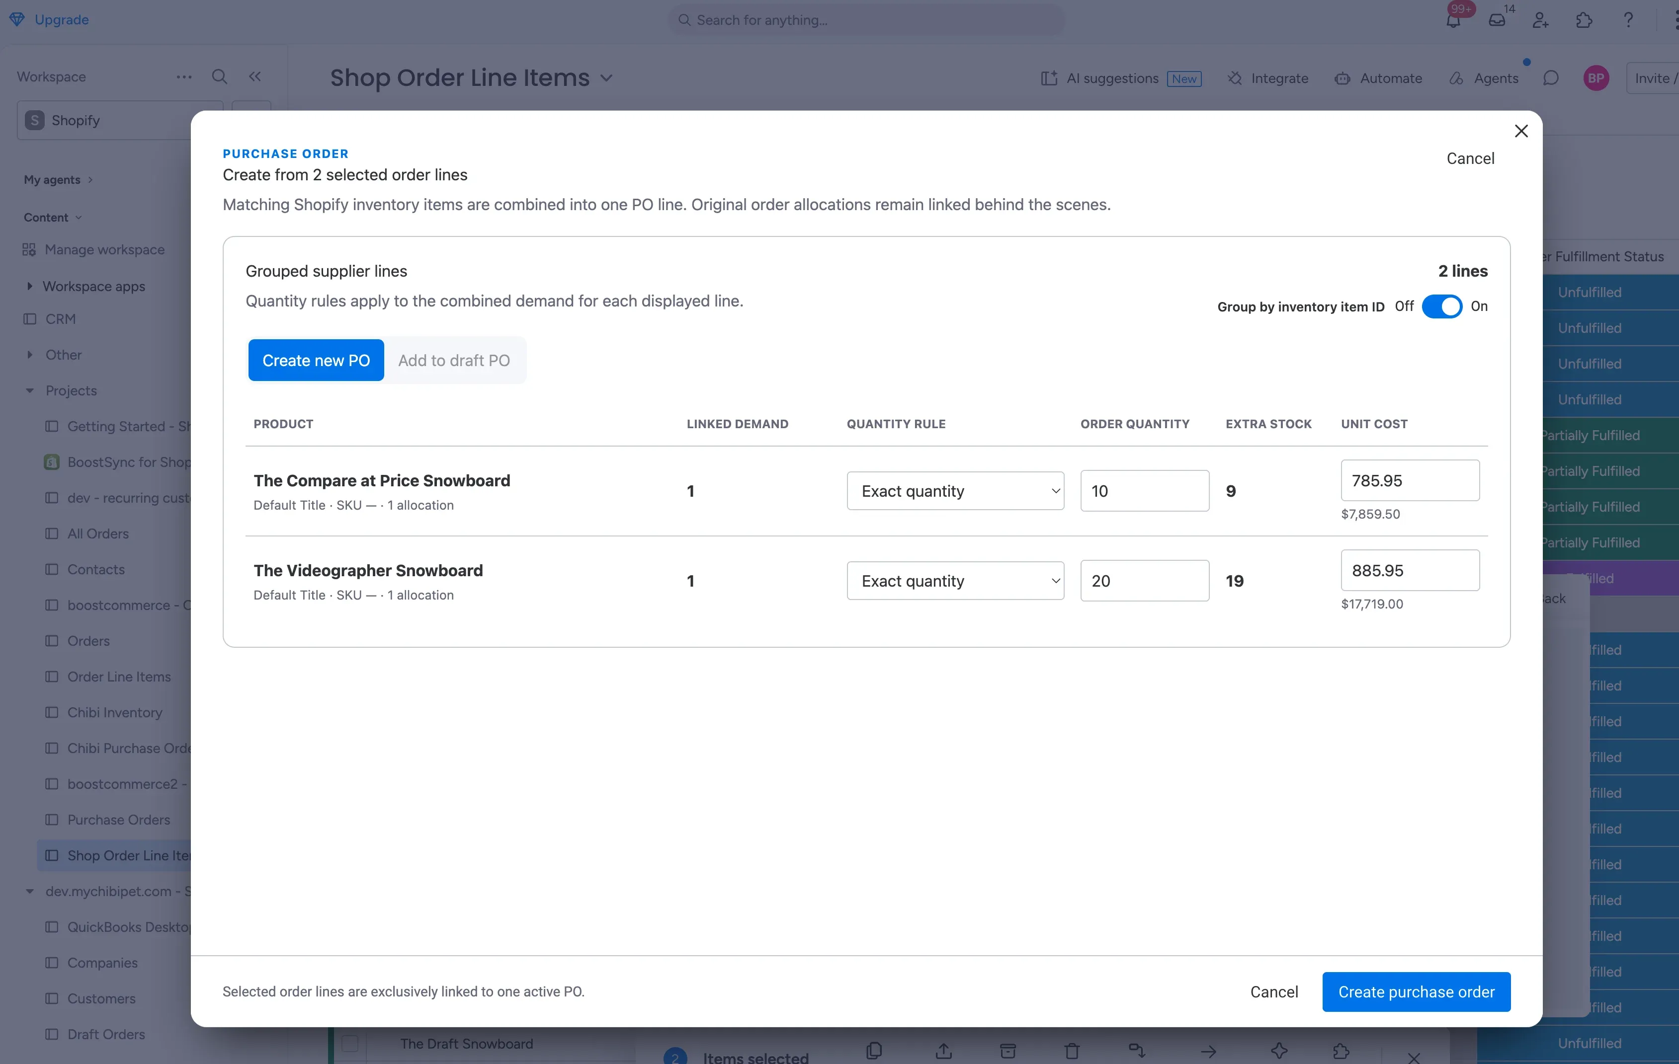Click The Videographer Snowboard product name
1679x1064 pixels.
368,570
